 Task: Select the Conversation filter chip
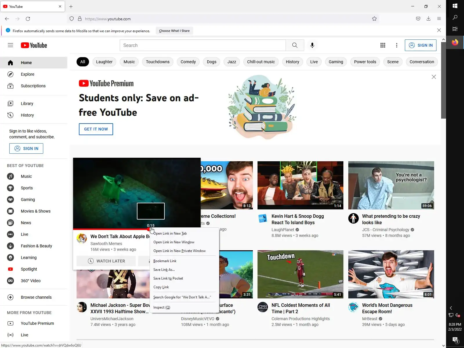click(x=422, y=62)
